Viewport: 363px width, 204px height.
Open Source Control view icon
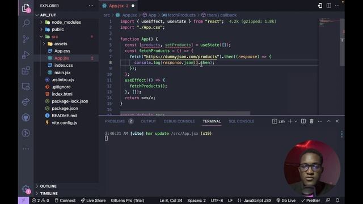26,39
